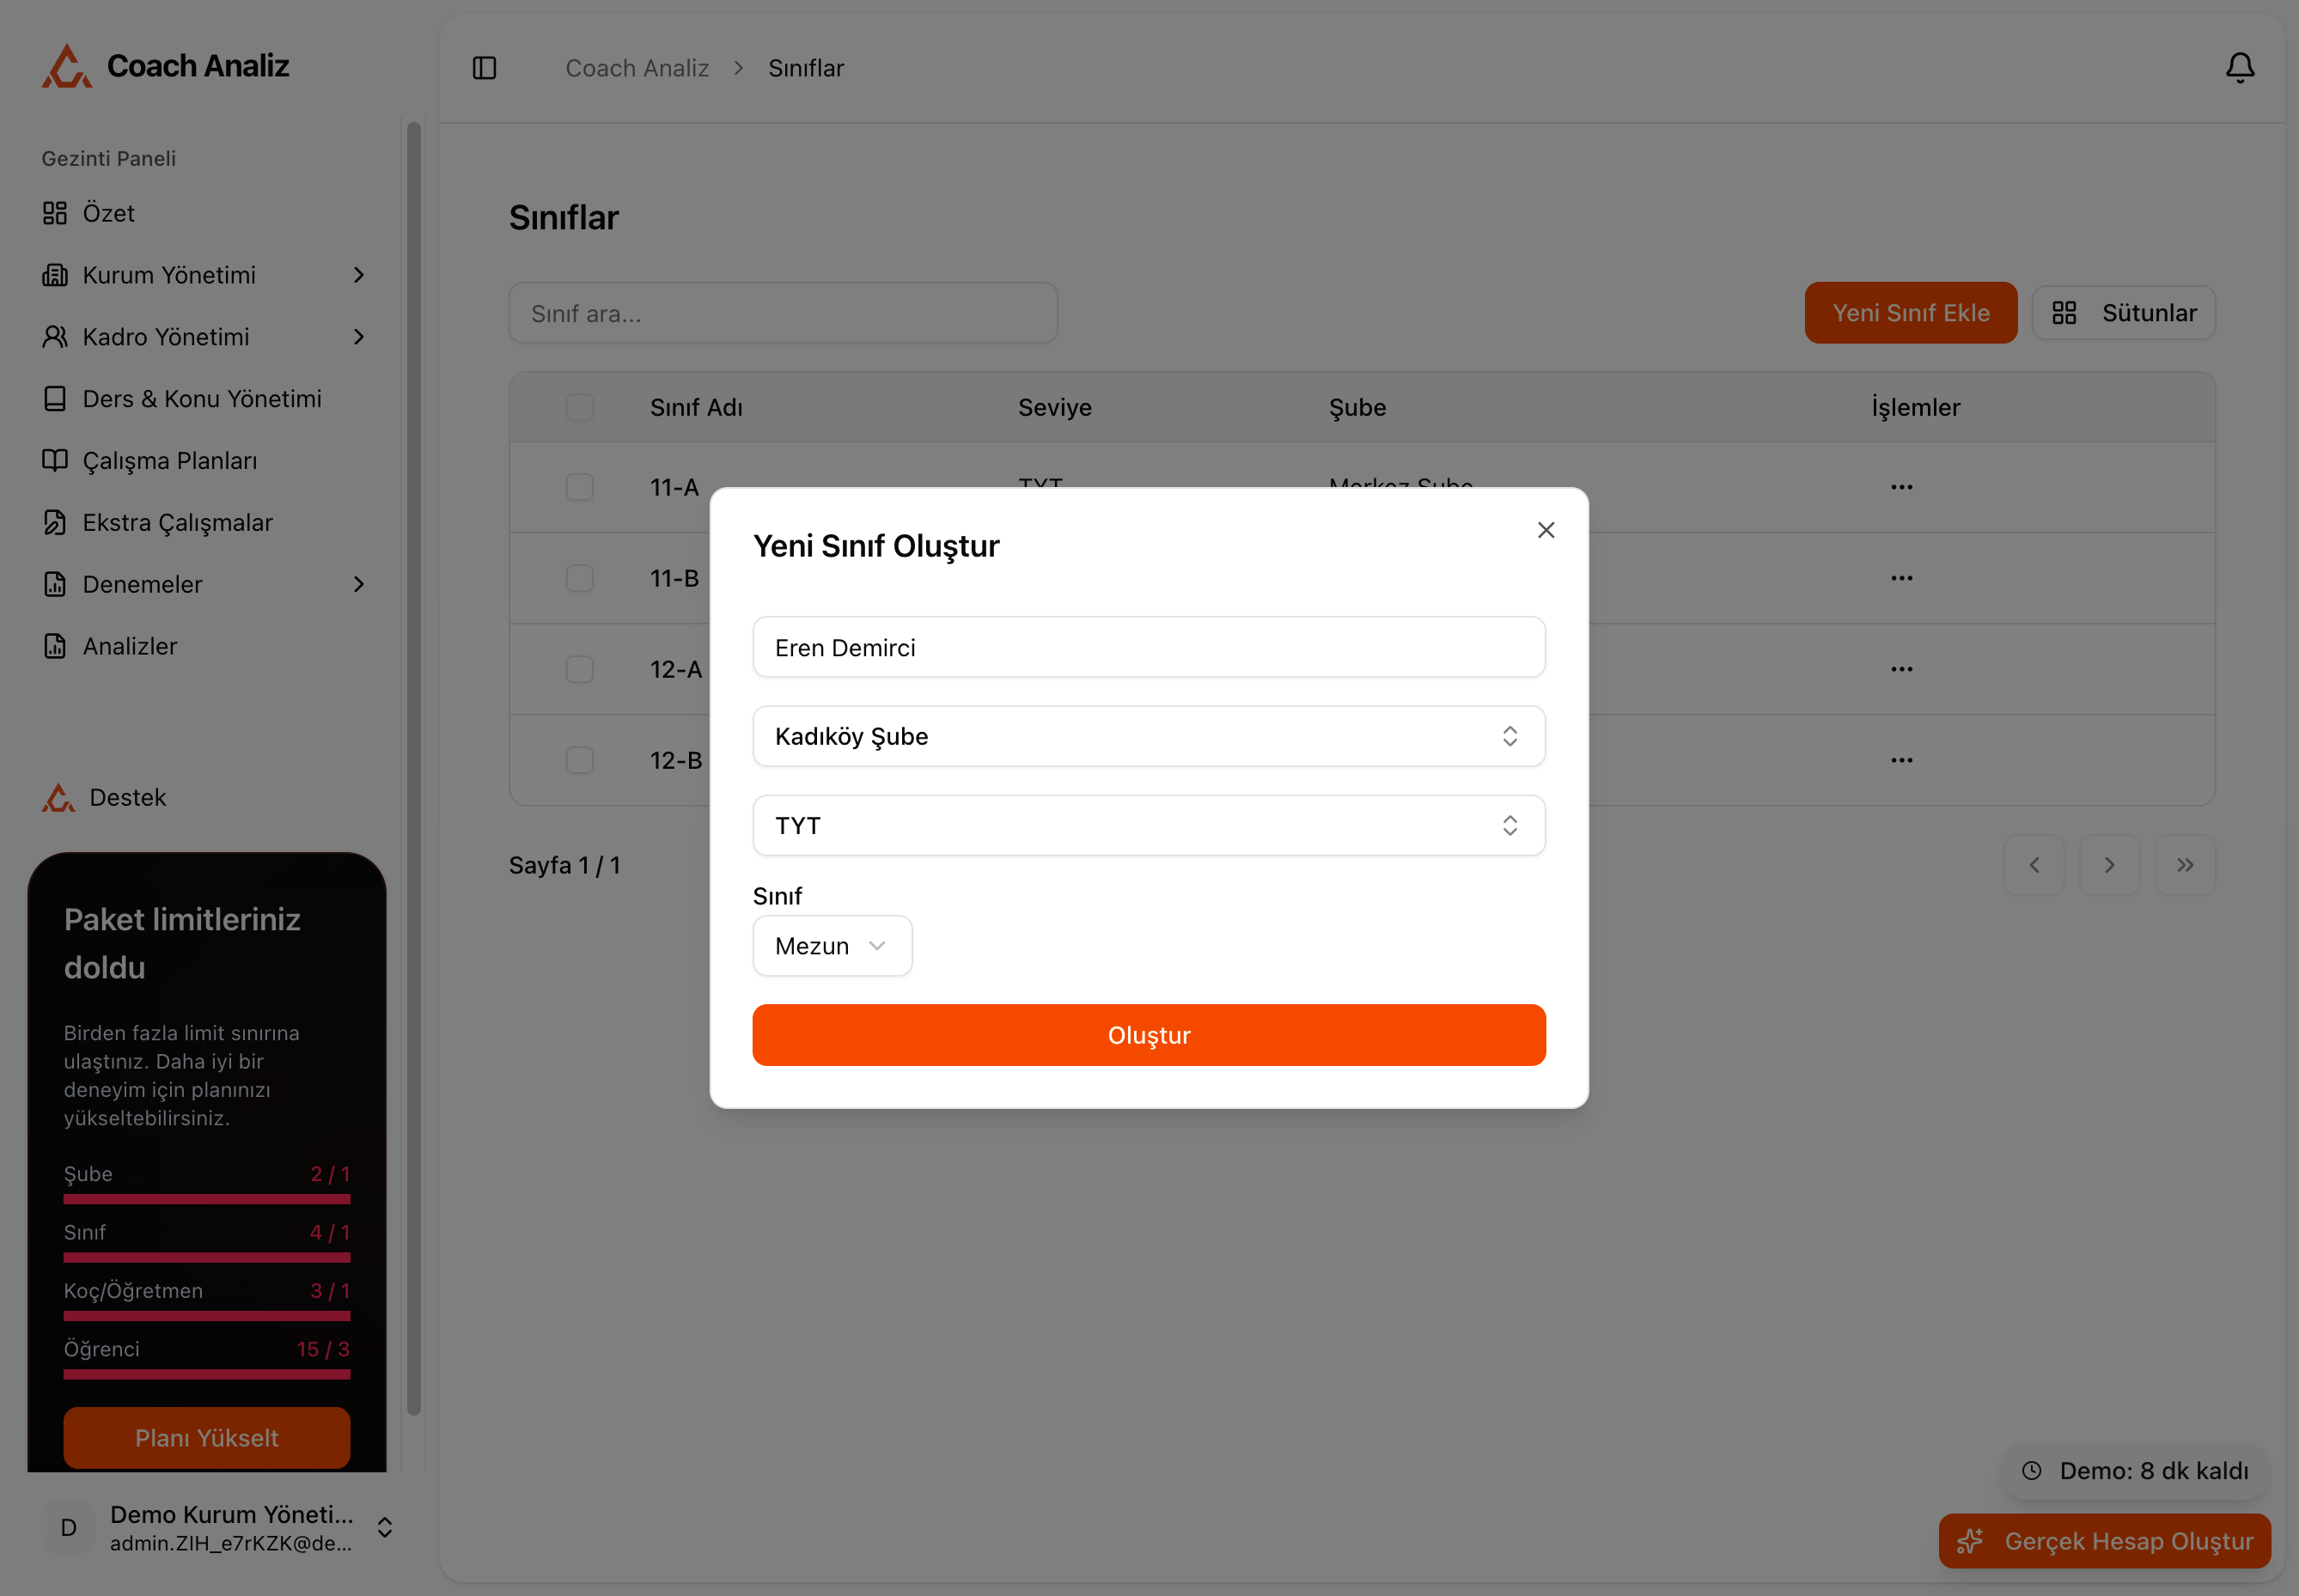Expand the Mezun grade dropdown
This screenshot has height=1596, width=2299.
point(831,946)
